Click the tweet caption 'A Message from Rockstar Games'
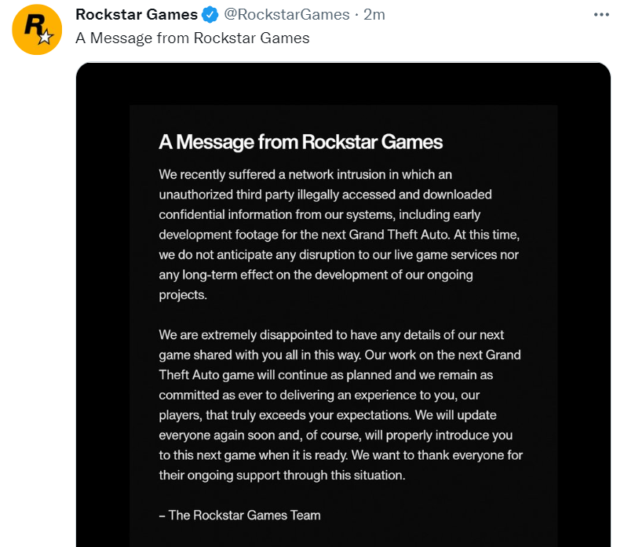This screenshot has height=547, width=624. coord(192,38)
